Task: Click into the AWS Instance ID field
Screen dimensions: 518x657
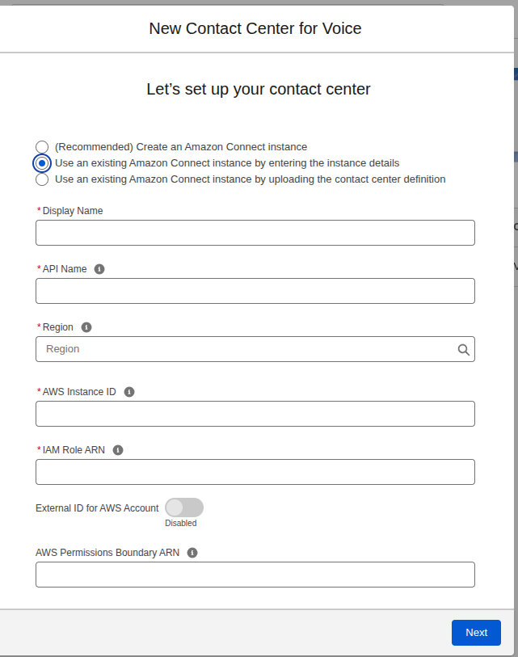Action: tap(255, 414)
